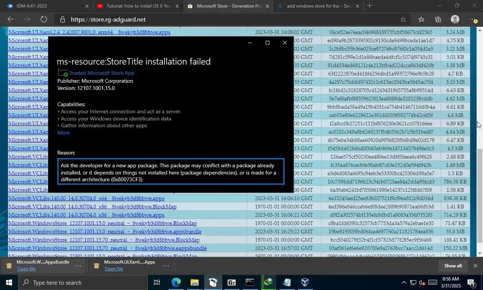Select file size 150.22 MB cell
483x290 pixels.
tap(455, 248)
